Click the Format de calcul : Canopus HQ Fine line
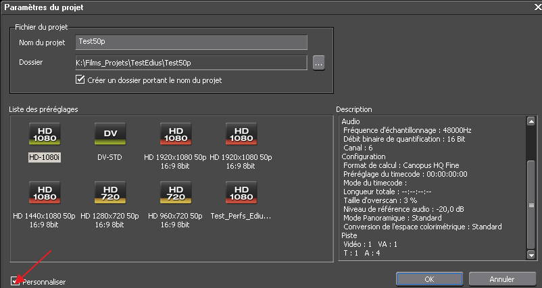This screenshot has height=288, width=542. 401,165
